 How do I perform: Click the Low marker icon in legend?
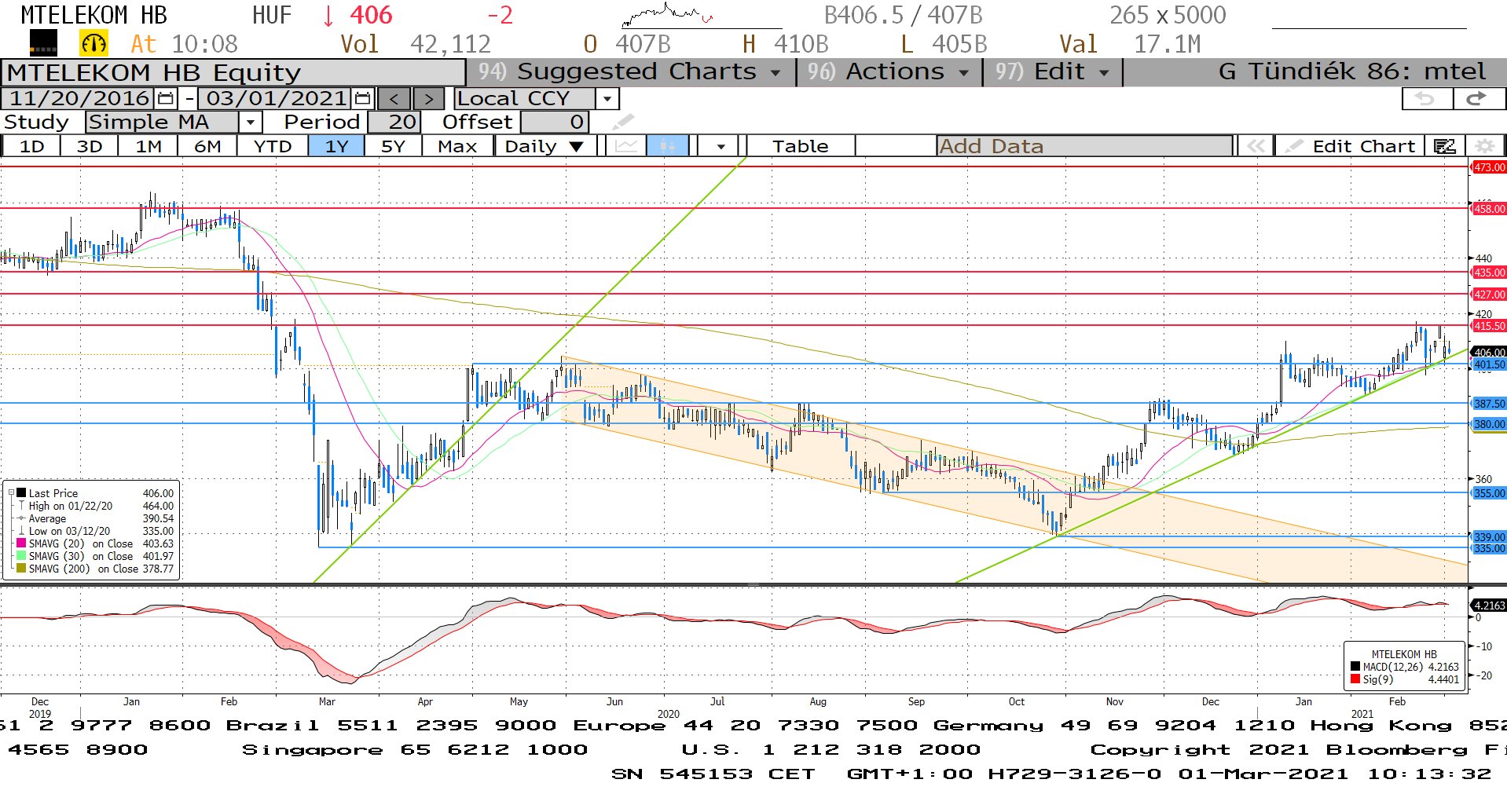21,531
